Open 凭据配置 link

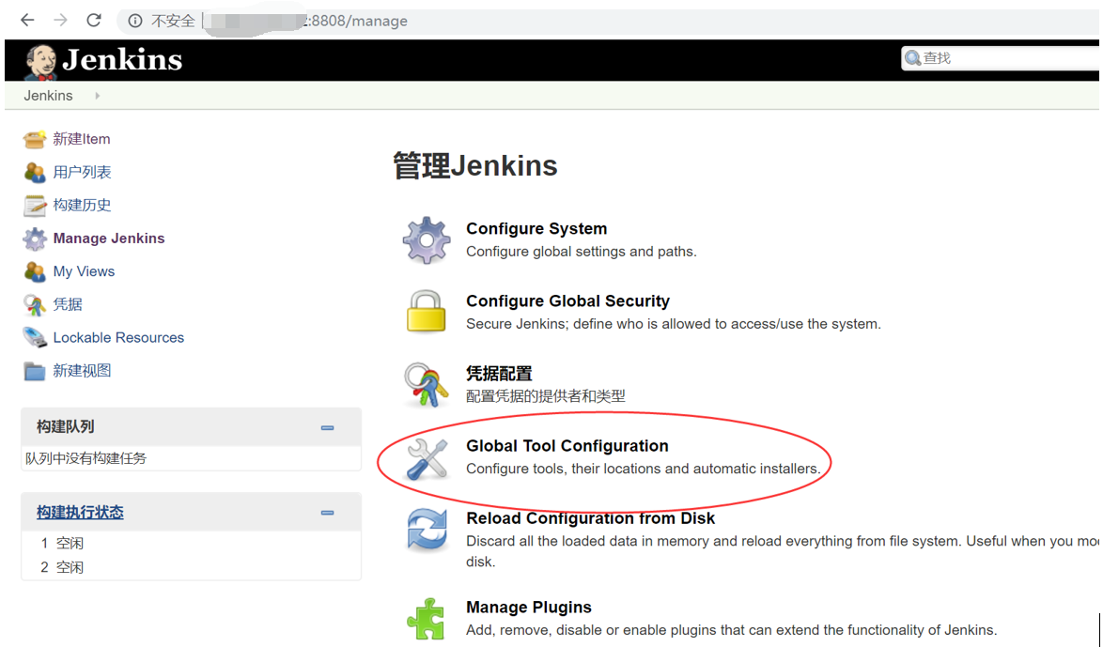pos(500,374)
